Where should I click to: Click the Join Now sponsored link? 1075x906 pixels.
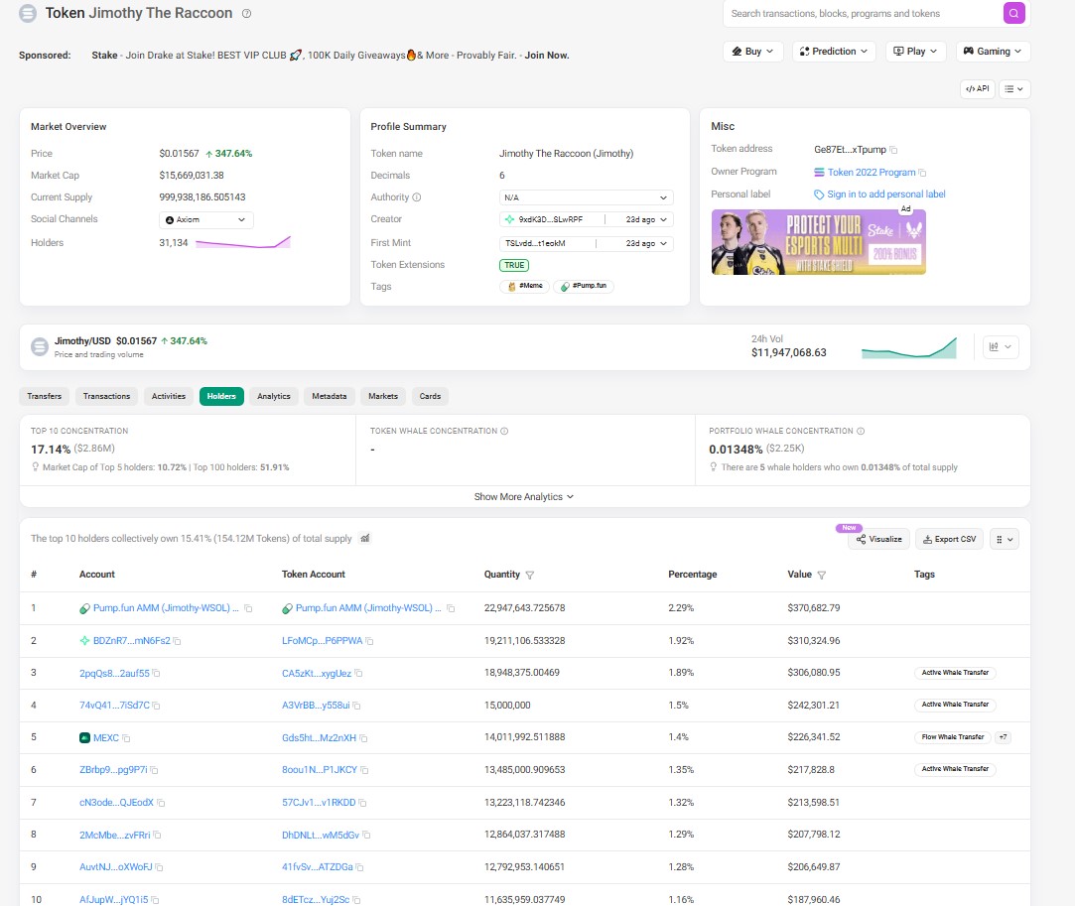point(546,56)
